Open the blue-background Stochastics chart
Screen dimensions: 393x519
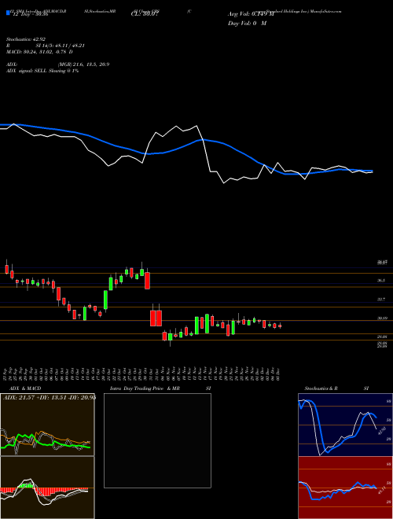click(345, 425)
